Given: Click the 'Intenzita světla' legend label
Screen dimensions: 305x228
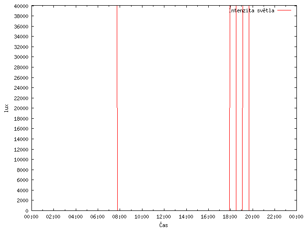Looking at the screenshot, I should [x=252, y=10].
